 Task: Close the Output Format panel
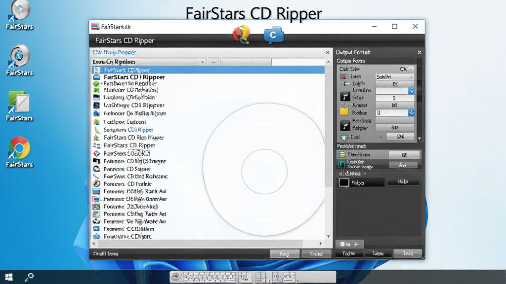(419, 52)
